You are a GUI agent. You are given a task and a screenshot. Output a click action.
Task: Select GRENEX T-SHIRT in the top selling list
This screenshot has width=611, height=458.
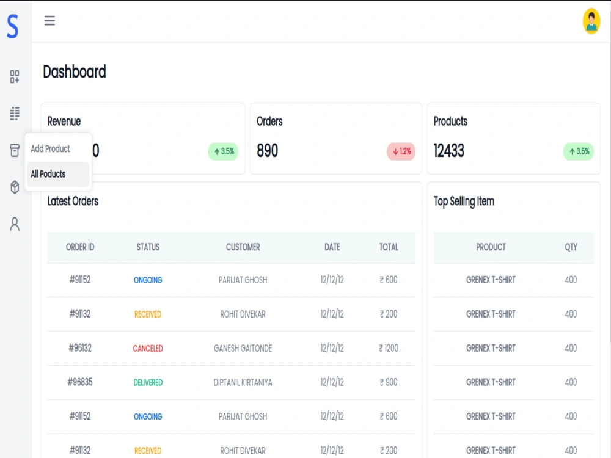tap(491, 280)
